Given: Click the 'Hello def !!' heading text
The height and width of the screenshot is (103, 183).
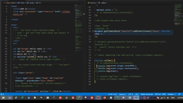Looking at the screenshot, I should click(23, 54).
